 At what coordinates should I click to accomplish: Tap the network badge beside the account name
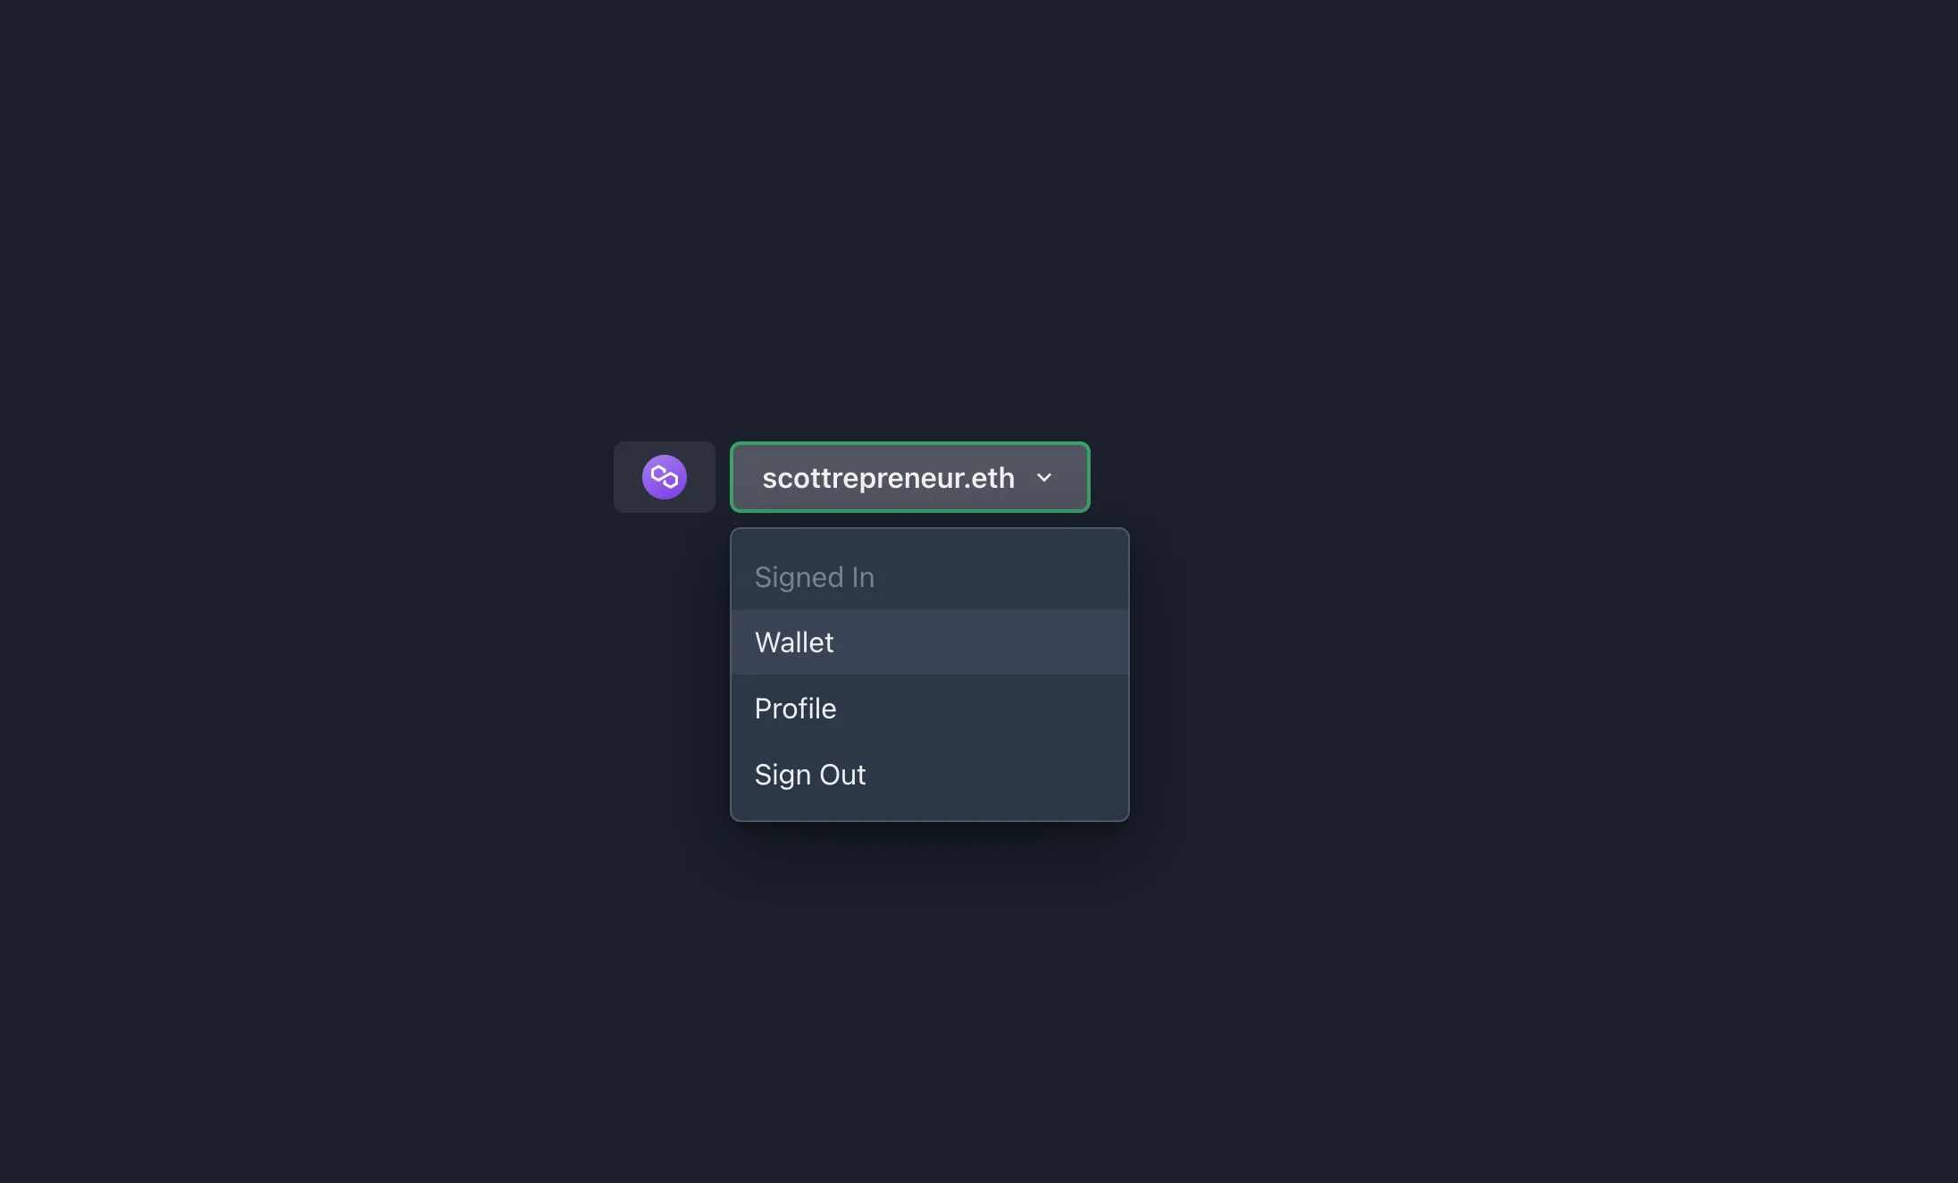point(664,476)
